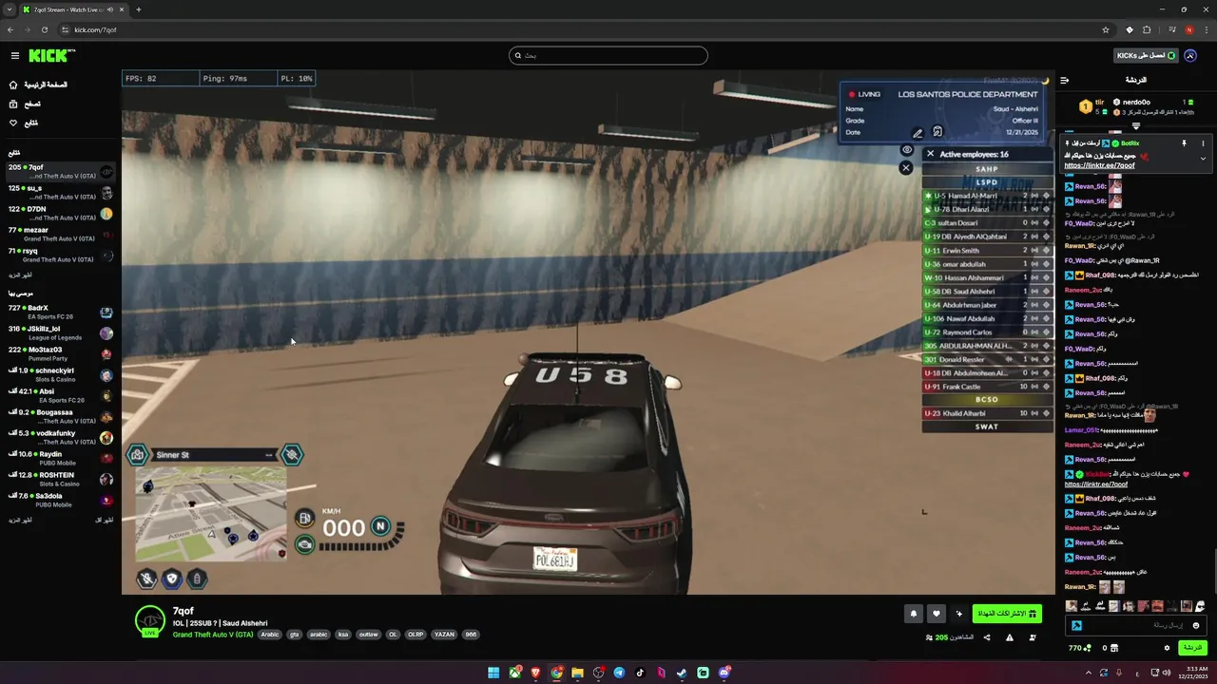Open the mezaar followed channel
The image size is (1217, 684).
(x=59, y=235)
